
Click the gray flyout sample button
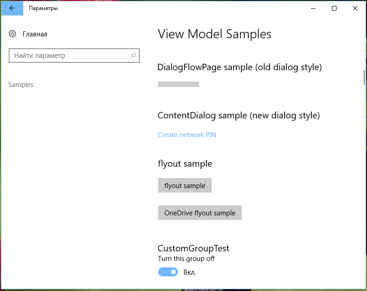coord(185,185)
